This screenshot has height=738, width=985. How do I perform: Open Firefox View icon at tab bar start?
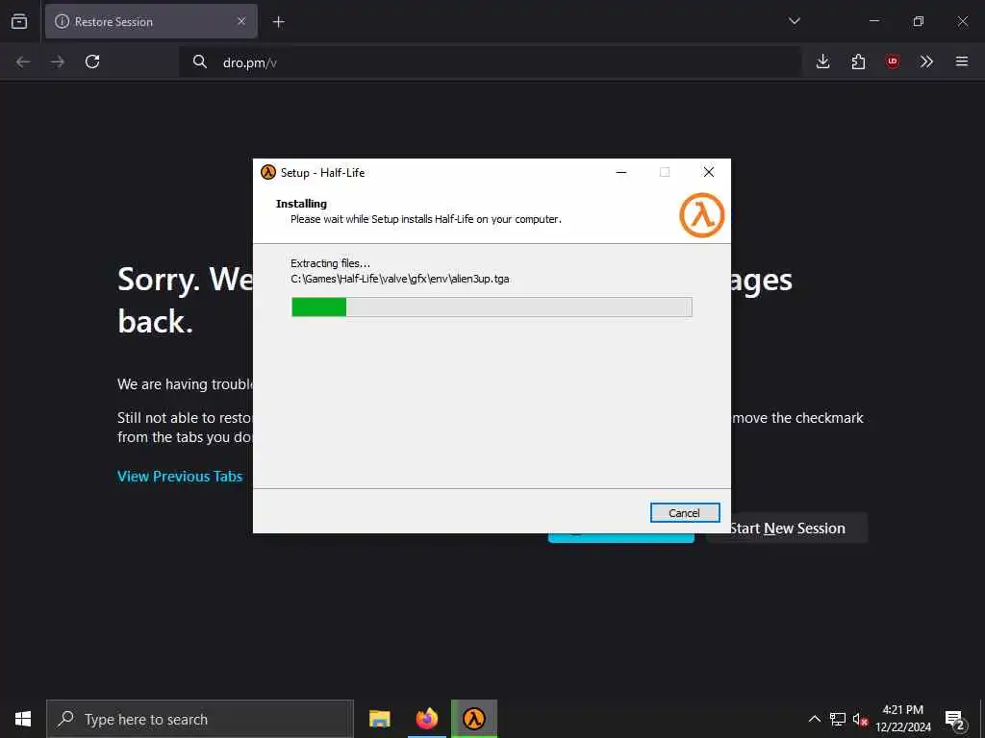click(x=19, y=22)
